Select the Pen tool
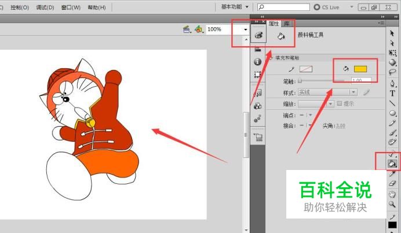401x233 pixels. [392, 83]
